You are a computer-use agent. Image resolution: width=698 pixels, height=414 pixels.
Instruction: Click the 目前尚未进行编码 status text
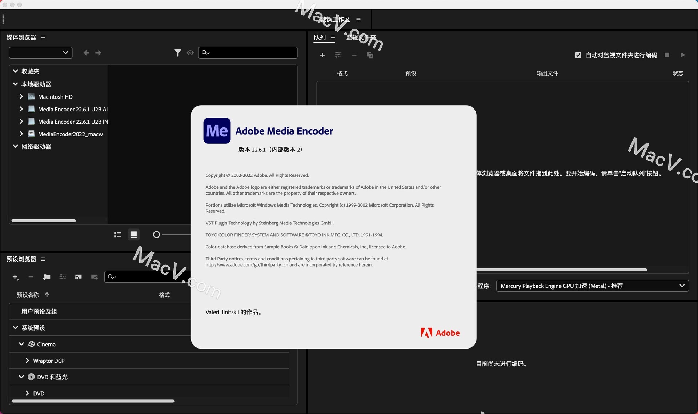coord(502,364)
